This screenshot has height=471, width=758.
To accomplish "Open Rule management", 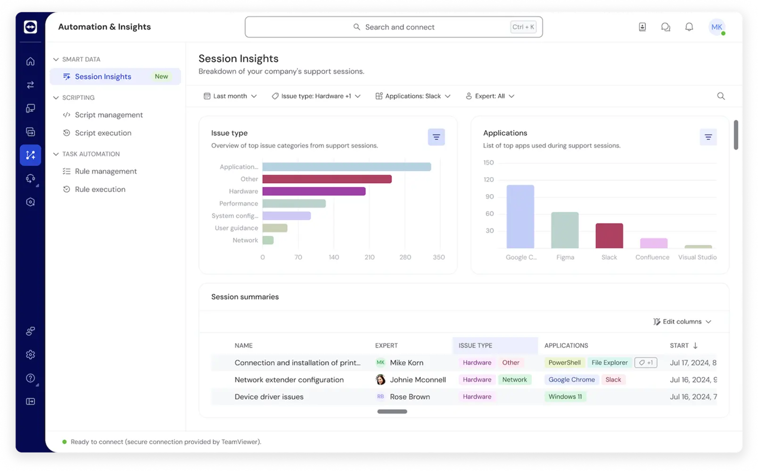I will 106,171.
